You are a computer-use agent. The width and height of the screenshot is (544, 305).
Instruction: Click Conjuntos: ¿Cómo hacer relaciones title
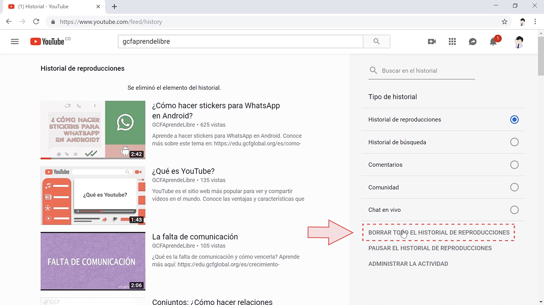[x=212, y=302]
